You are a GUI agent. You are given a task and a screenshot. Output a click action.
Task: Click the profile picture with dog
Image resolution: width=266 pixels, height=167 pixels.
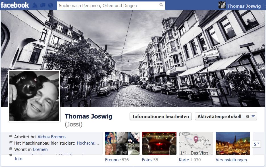click(x=34, y=96)
